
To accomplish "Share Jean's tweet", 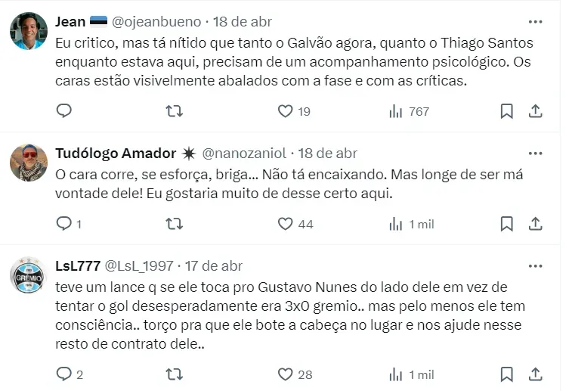I will coord(535,111).
